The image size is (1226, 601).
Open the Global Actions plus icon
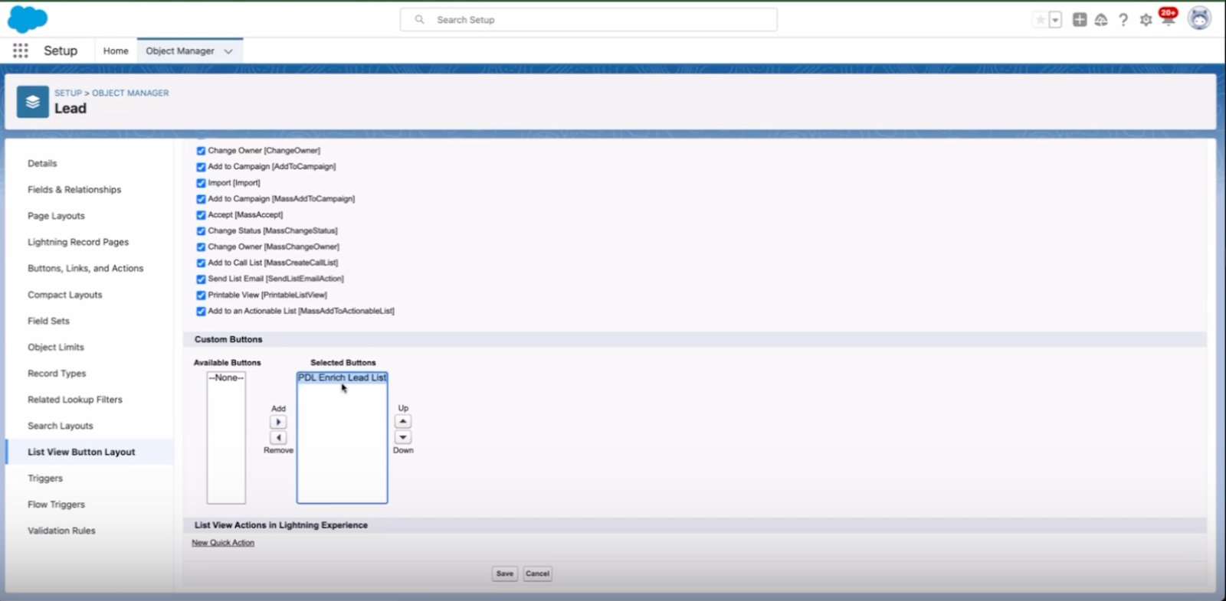point(1080,20)
